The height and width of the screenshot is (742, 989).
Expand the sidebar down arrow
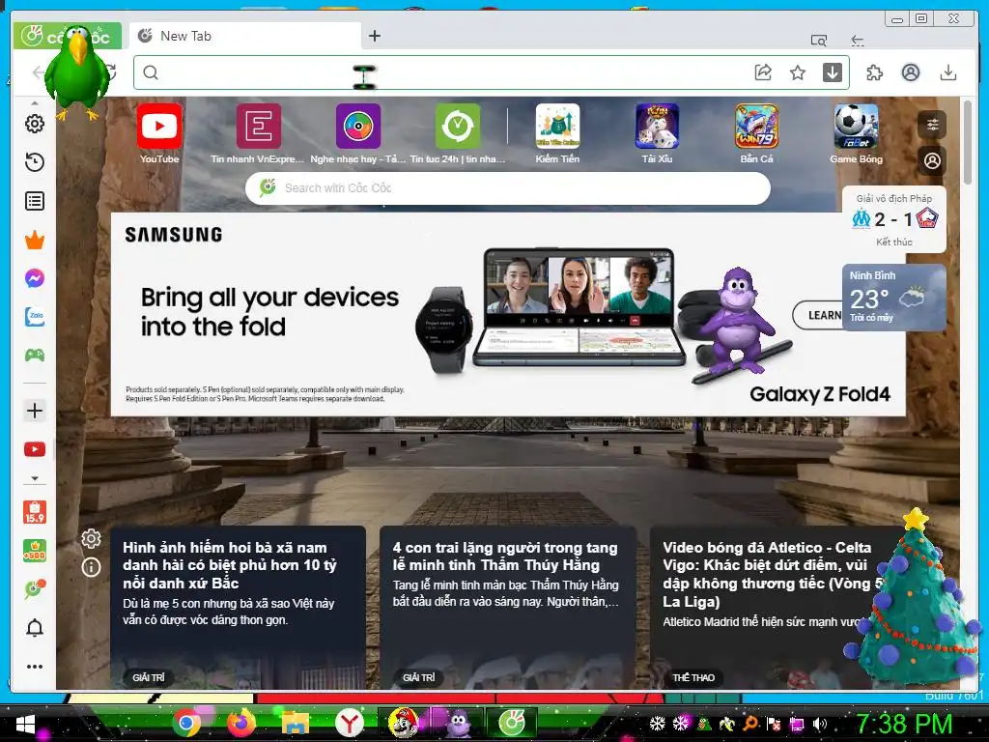tap(35, 479)
